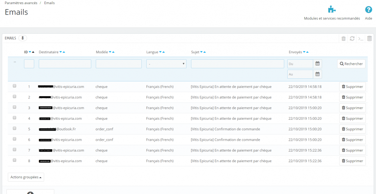
Task: Click the @outlook.Fr recipient address
Action: coord(57,129)
